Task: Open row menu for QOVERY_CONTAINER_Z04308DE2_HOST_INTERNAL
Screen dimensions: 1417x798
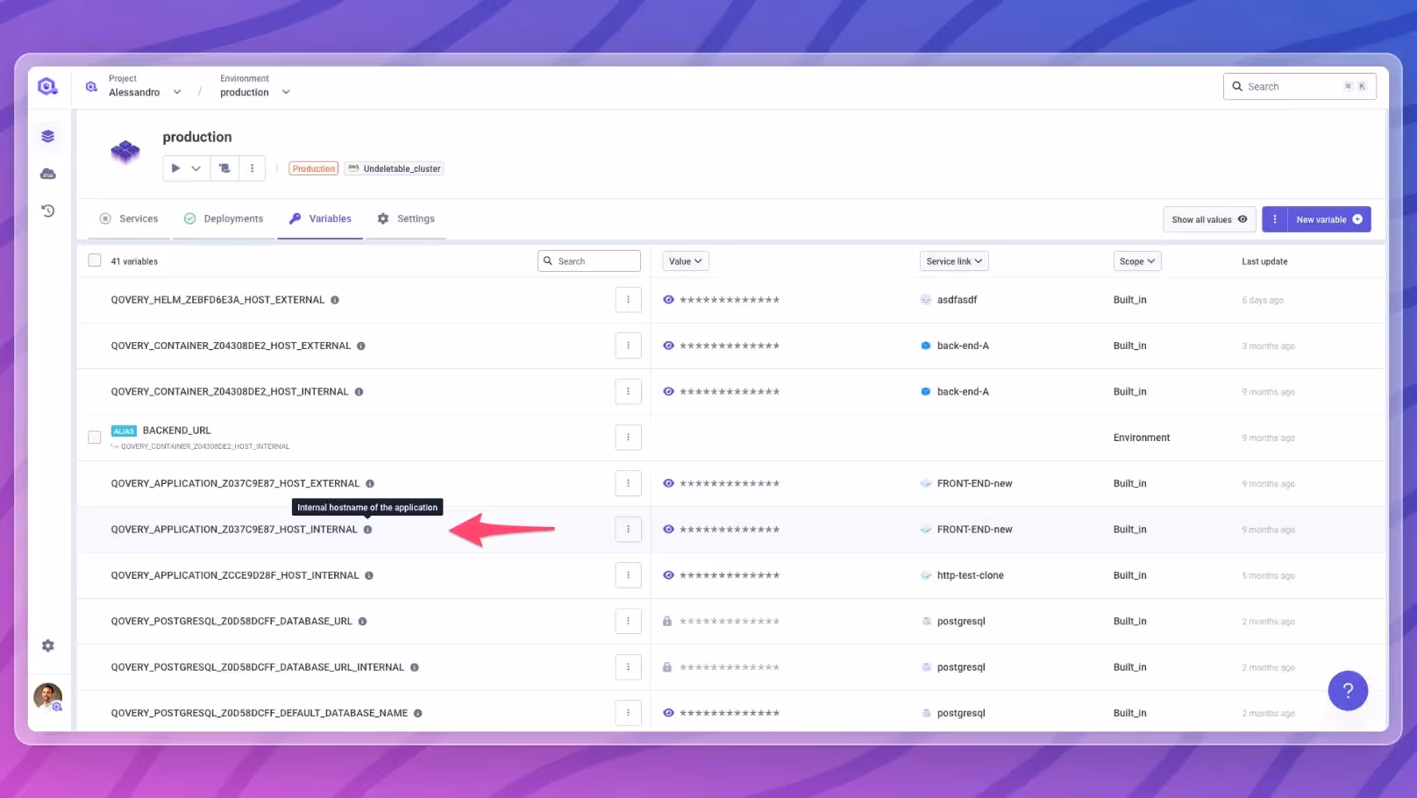Action: 628,392
